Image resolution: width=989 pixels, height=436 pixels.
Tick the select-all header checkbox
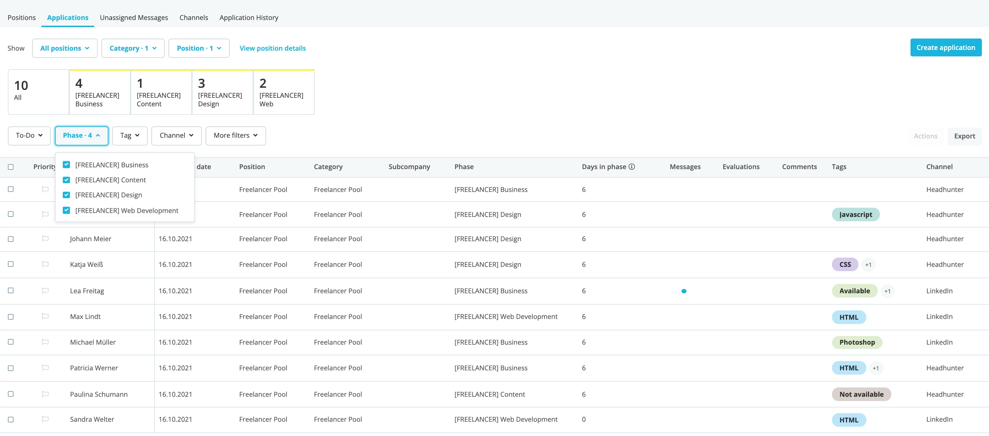tap(11, 167)
